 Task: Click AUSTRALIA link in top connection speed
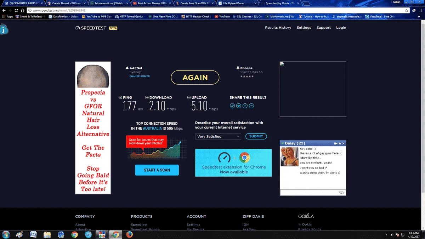[x=152, y=129]
